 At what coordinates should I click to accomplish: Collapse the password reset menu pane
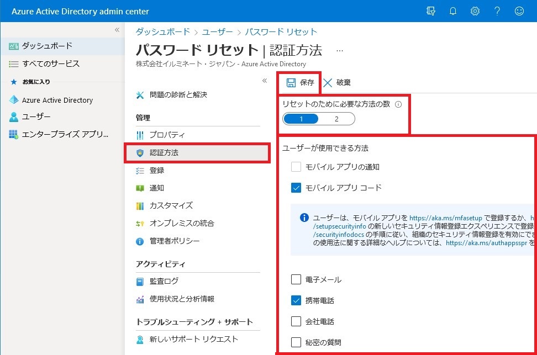click(x=265, y=81)
